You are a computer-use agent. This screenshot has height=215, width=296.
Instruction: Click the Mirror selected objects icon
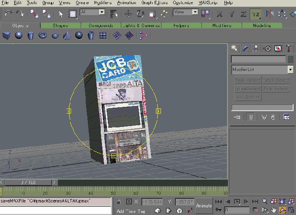[x=270, y=14]
